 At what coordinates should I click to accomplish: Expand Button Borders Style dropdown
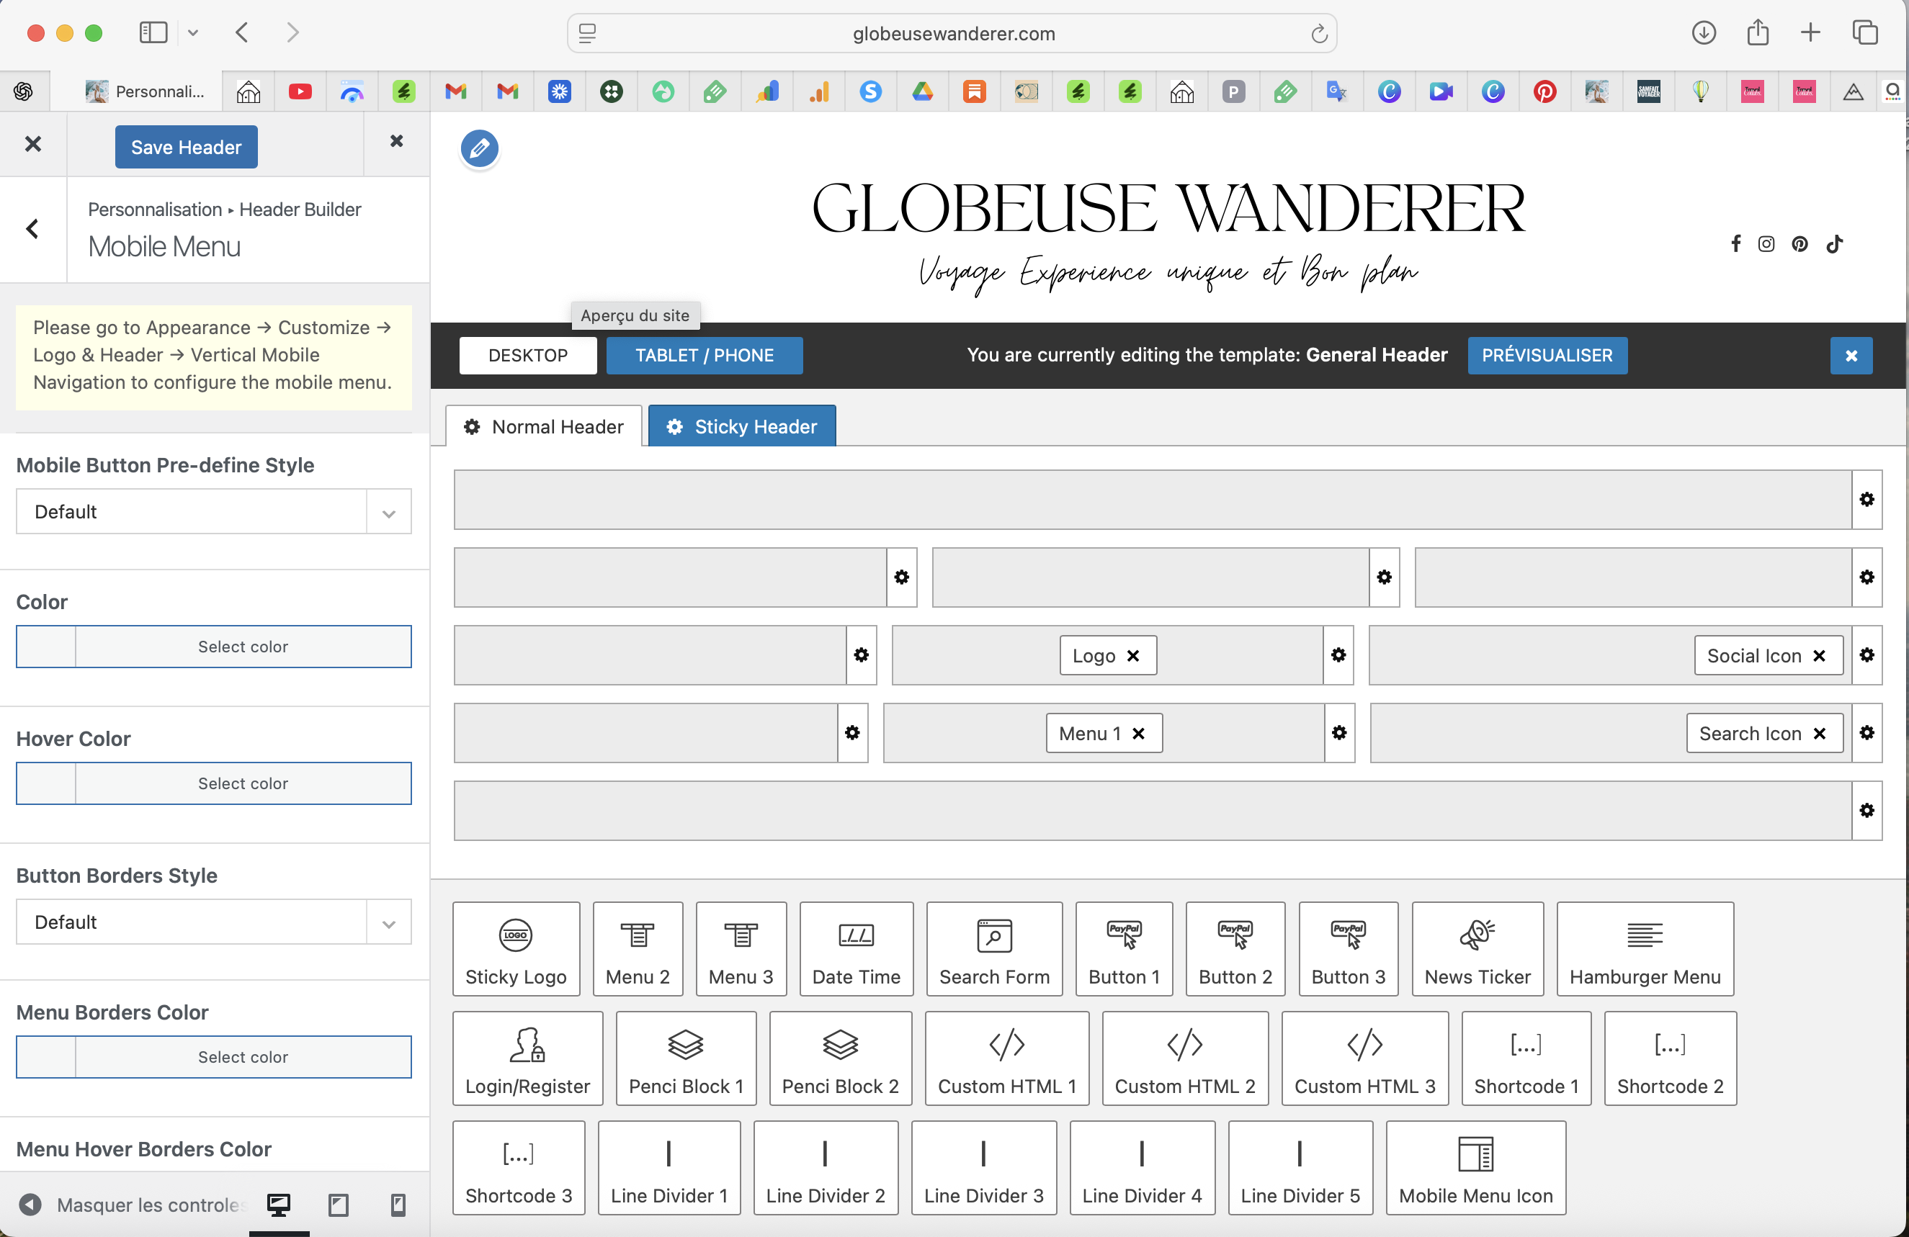point(213,922)
